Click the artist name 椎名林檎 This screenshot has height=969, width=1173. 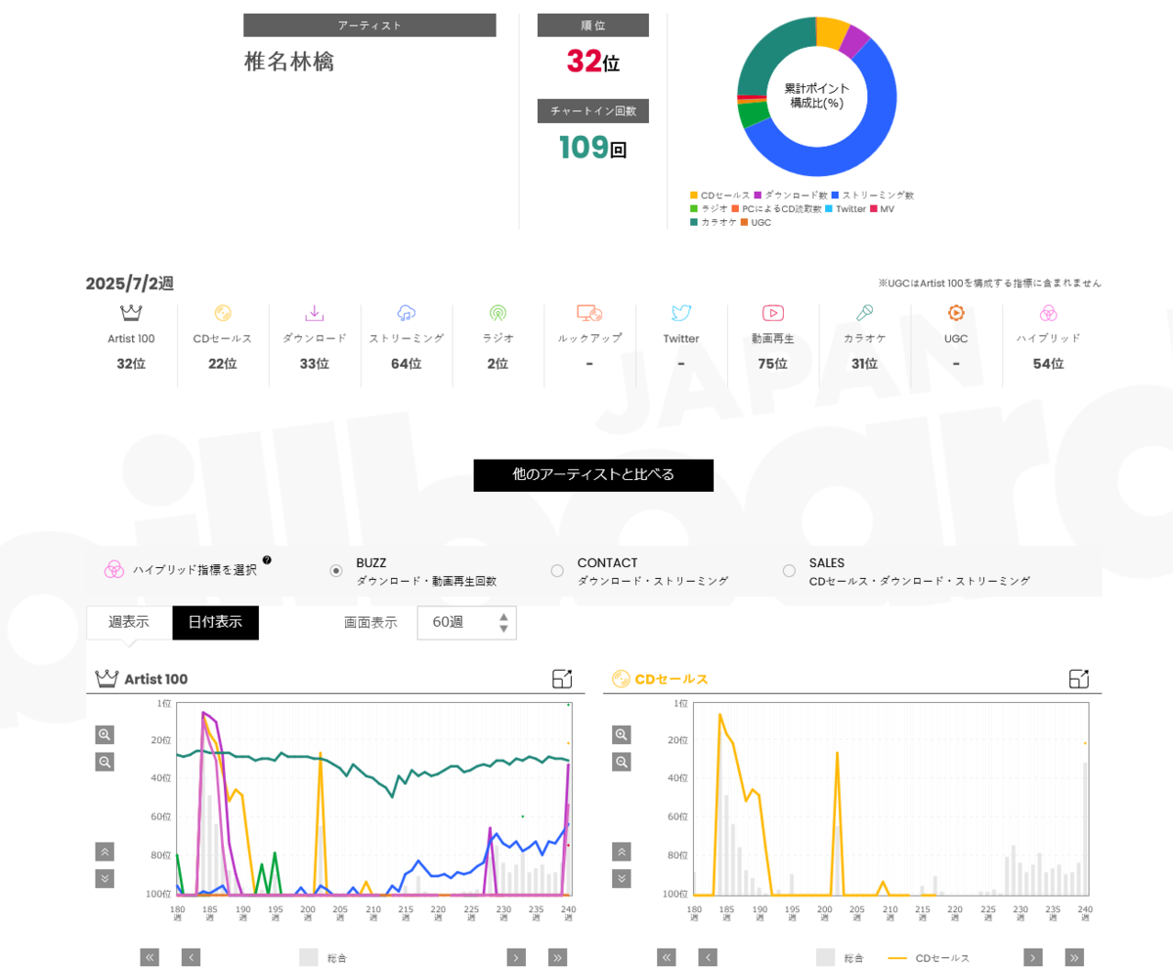(x=289, y=62)
